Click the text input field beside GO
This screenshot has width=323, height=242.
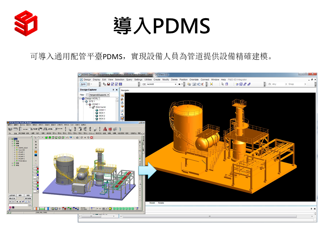point(18,205)
